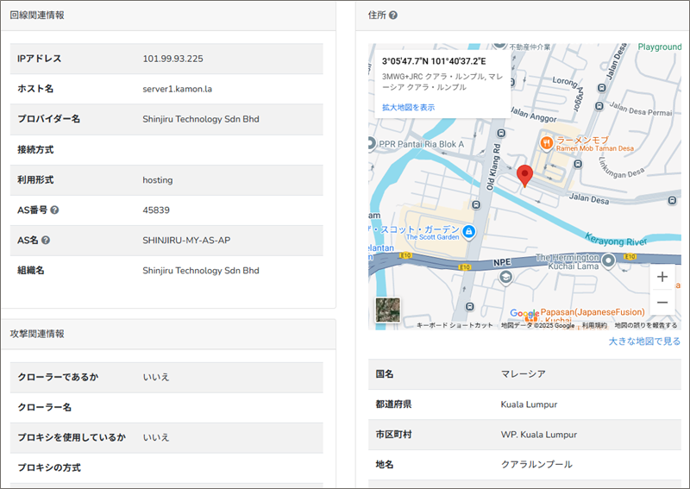
Task: Click The Hermington Kuchai Lama marker
Action: [x=607, y=260]
